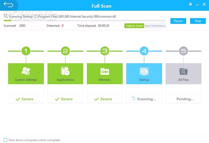
Task: Close the Full Scan window
Action: coord(204,4)
